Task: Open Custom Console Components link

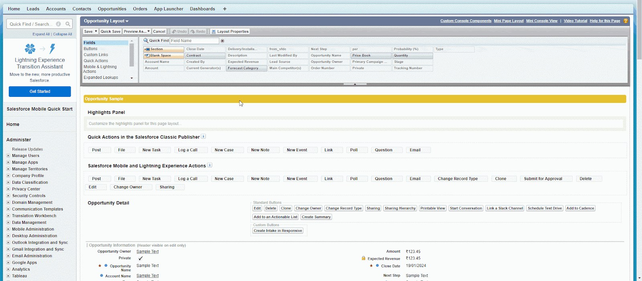Action: [466, 21]
